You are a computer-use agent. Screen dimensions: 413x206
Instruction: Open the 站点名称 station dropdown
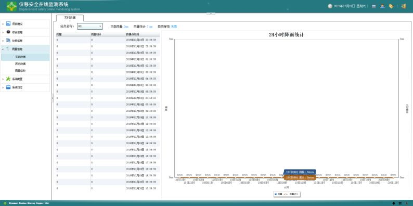click(x=90, y=27)
